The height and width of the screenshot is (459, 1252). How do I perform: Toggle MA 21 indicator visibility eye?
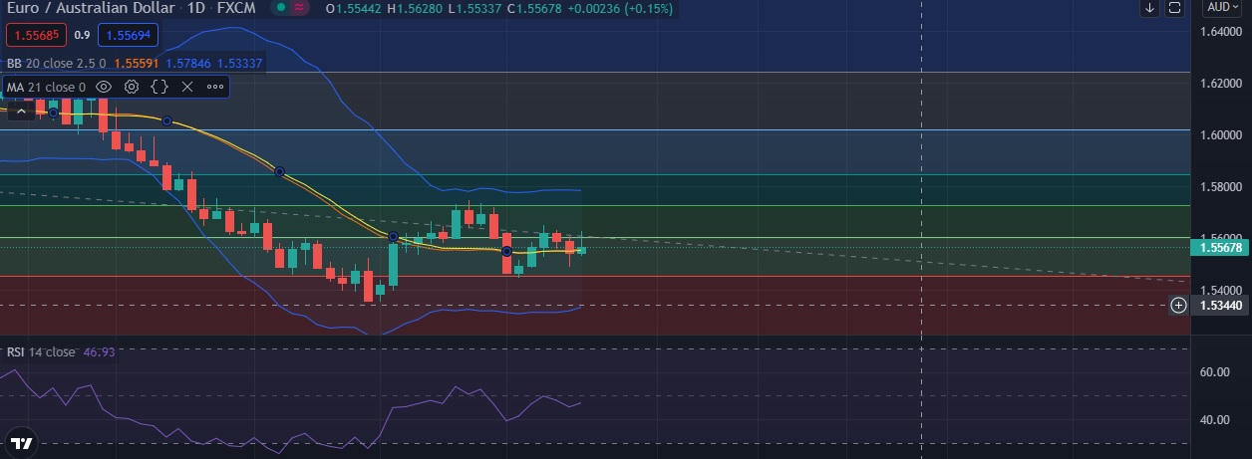click(x=104, y=87)
